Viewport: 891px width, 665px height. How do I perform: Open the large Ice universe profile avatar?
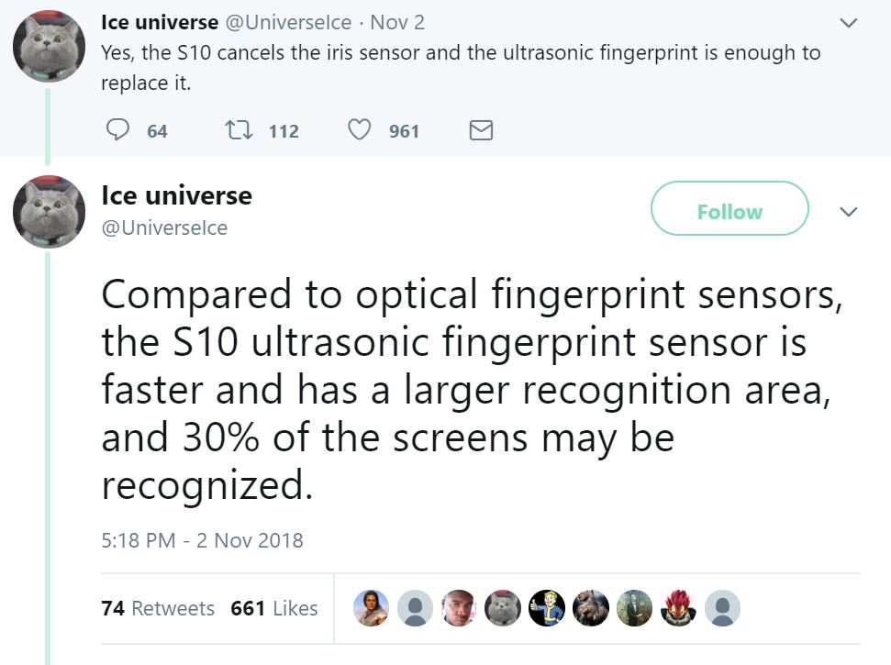click(50, 212)
